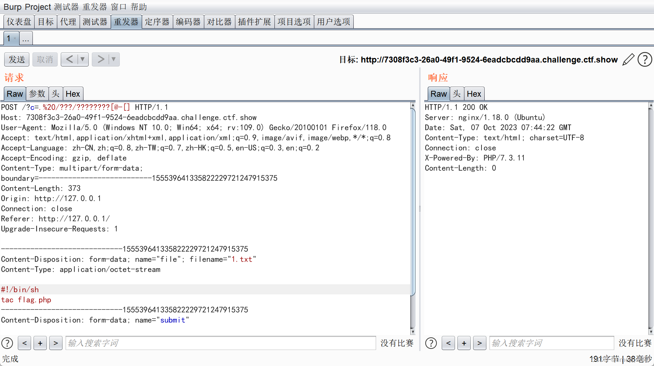Switch to the 代理 tab
Image resolution: width=654 pixels, height=366 pixels.
(68, 22)
